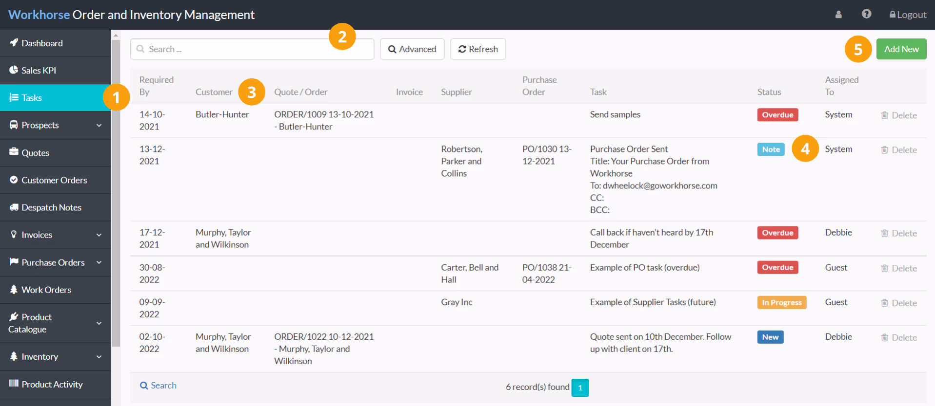Click the Invoices icon in sidebar
935x406 pixels.
coord(14,234)
